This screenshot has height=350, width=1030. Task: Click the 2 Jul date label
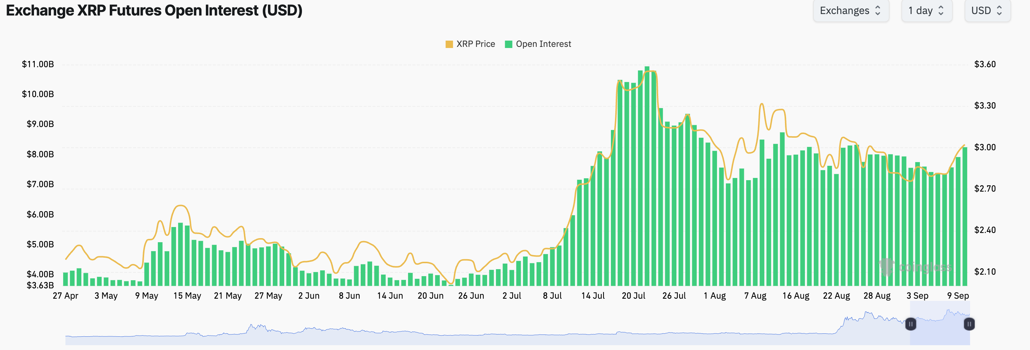point(512,296)
